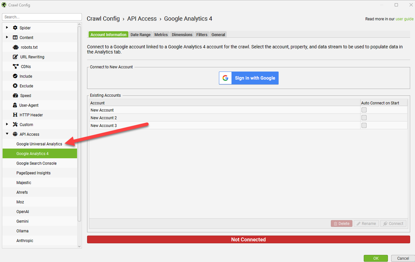Click Auto Connect on Start column header
Viewport: 415px width, 262px height.
click(384, 103)
